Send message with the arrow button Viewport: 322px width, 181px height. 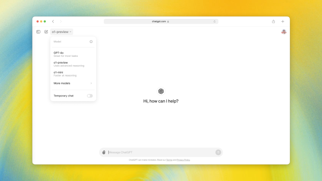pos(218,152)
